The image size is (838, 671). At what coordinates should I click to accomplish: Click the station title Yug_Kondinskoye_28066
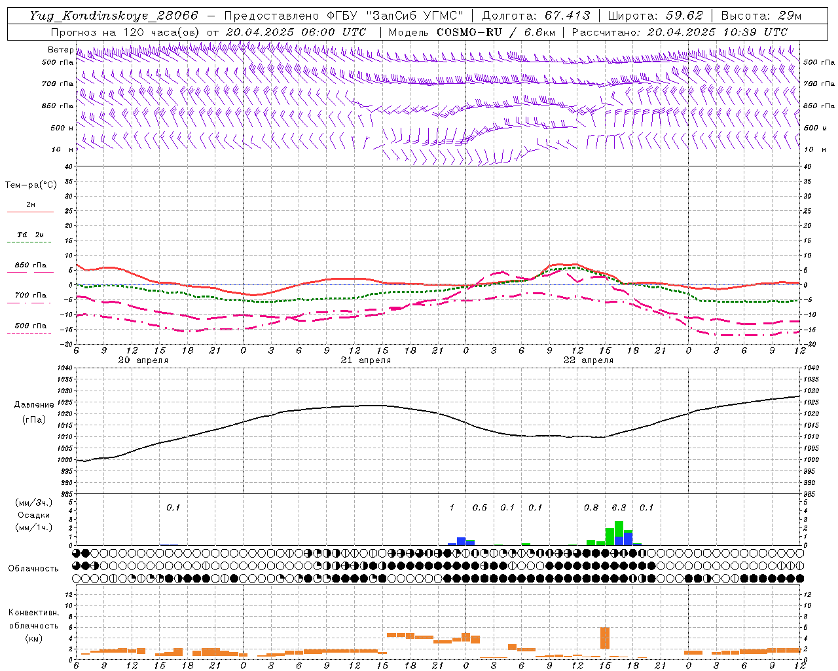pyautogui.click(x=114, y=16)
